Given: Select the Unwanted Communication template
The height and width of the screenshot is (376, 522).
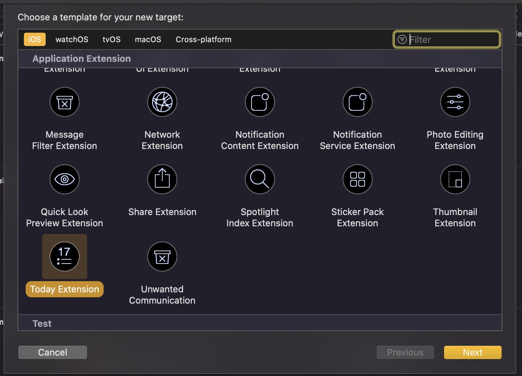Looking at the screenshot, I should point(162,257).
